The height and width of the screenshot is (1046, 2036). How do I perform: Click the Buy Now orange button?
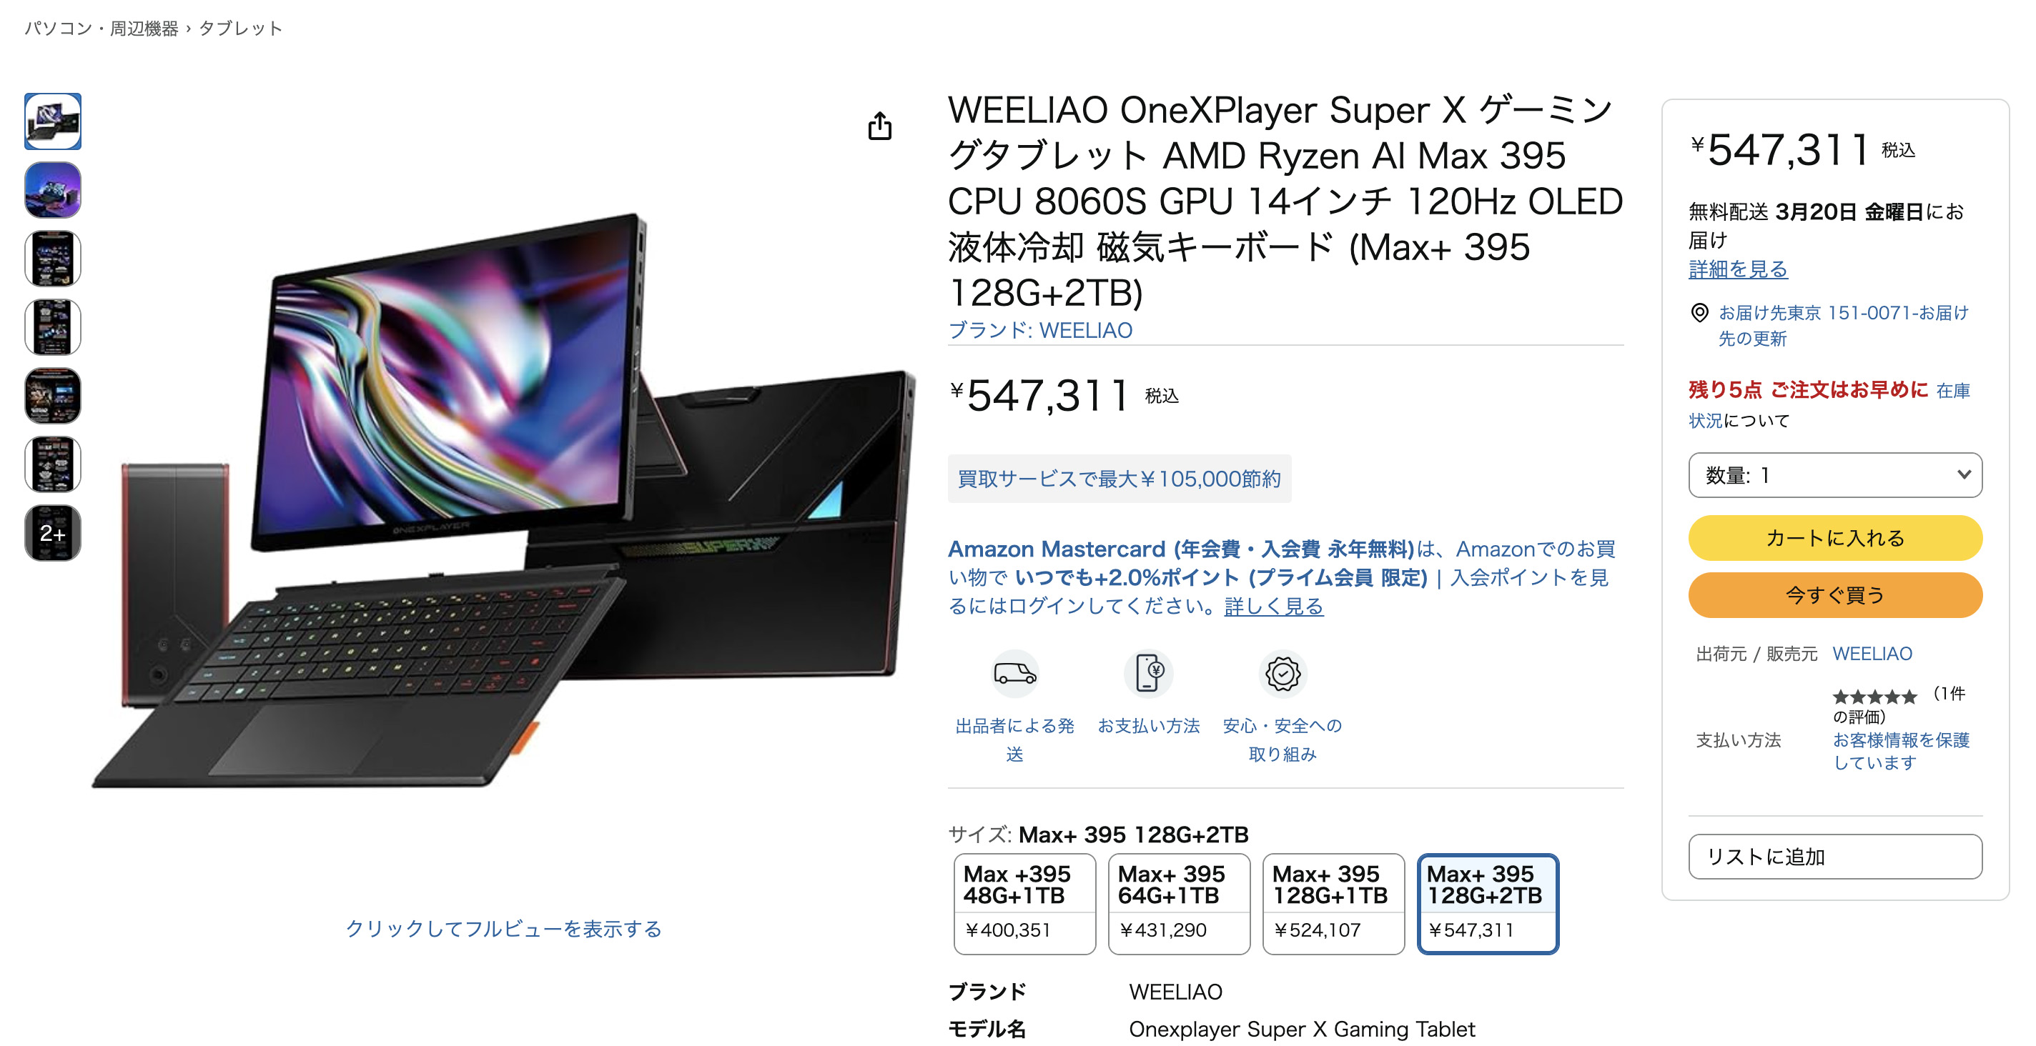click(1835, 595)
